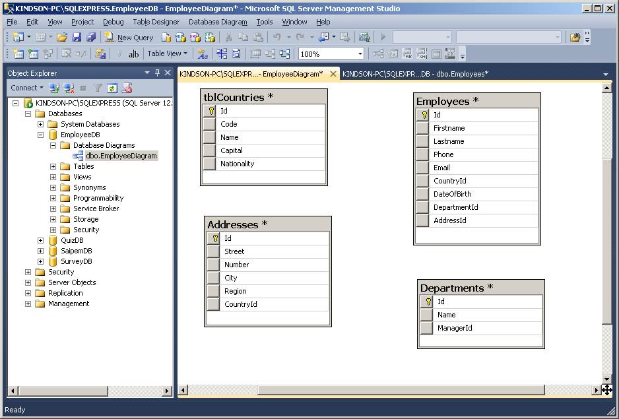619x419 pixels.
Task: Click the Save All icon
Action: click(91, 37)
